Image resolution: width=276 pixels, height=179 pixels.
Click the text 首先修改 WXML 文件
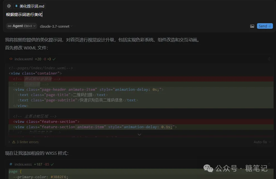tap(26, 48)
